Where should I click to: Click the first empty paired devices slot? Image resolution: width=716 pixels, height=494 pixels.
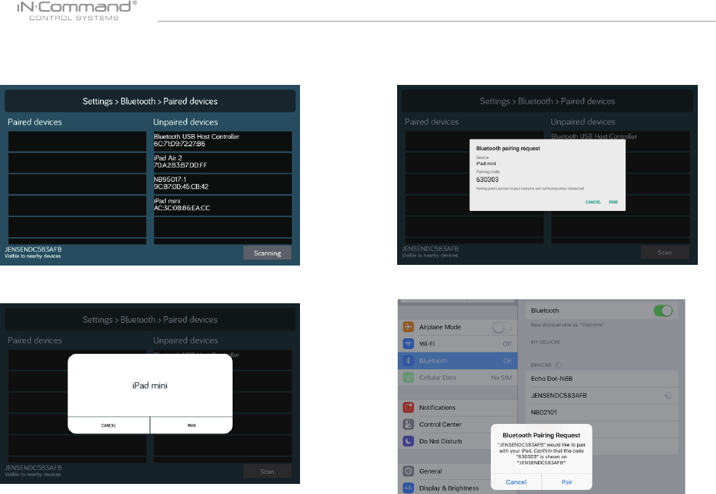[77, 141]
